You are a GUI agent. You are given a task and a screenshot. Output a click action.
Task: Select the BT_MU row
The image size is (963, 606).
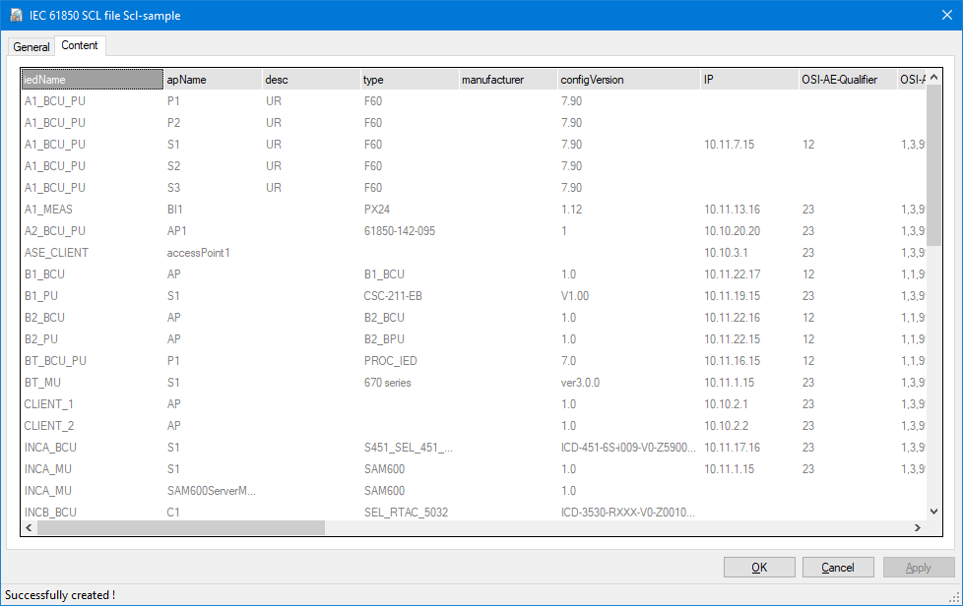(46, 383)
